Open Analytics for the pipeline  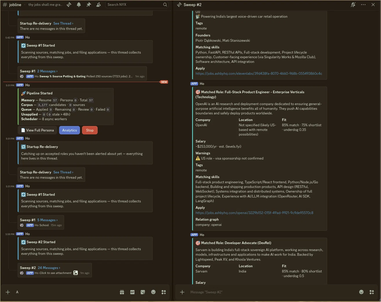pos(70,130)
